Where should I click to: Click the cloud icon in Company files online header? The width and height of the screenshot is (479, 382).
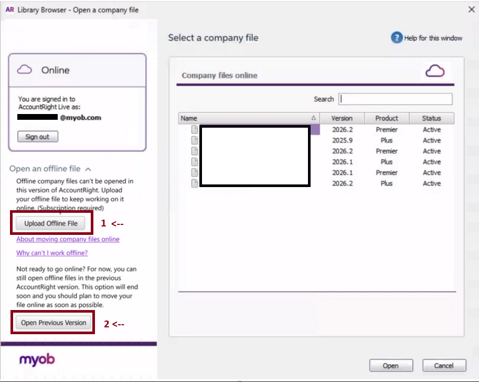[435, 71]
